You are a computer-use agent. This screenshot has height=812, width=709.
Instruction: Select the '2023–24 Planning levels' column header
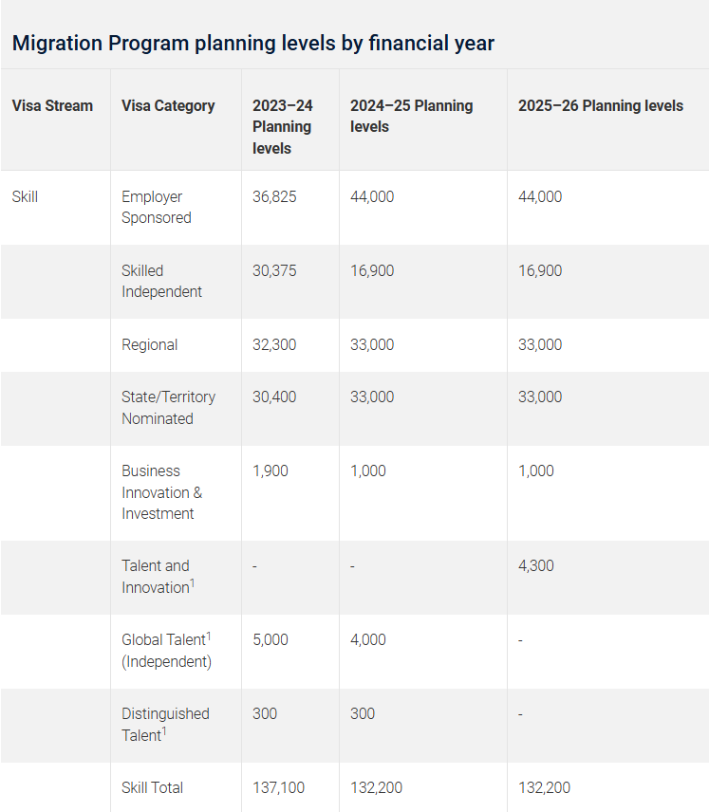(x=283, y=127)
